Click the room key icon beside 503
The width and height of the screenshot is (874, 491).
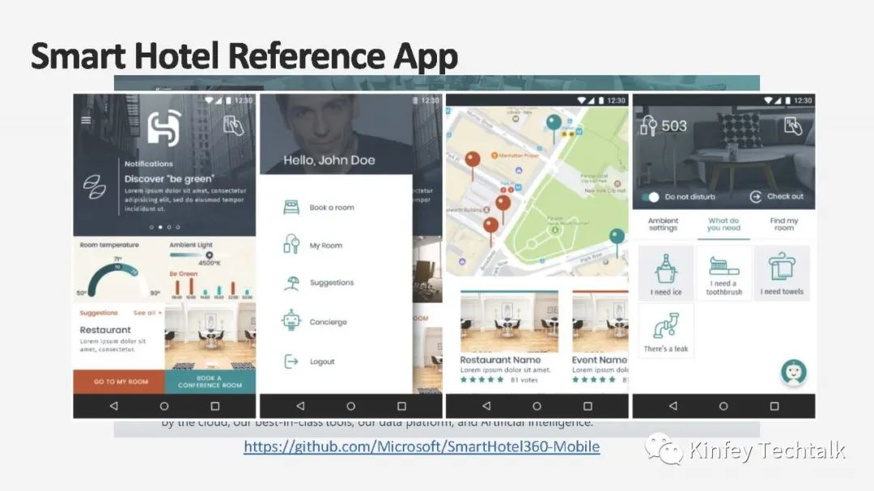tap(648, 126)
